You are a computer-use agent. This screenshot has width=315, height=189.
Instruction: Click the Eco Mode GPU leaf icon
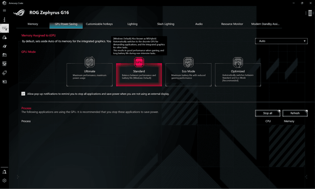pos(189,62)
